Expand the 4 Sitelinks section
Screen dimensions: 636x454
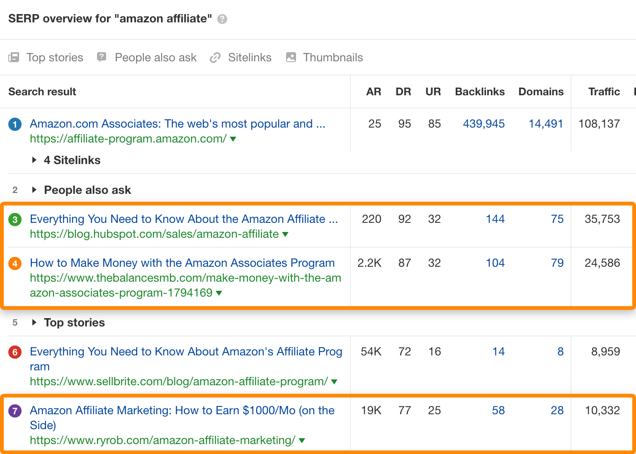coord(35,160)
